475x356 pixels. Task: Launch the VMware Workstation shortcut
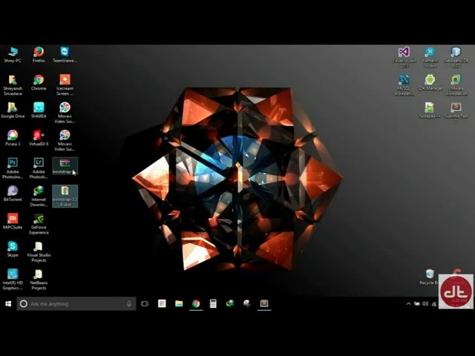456,85
